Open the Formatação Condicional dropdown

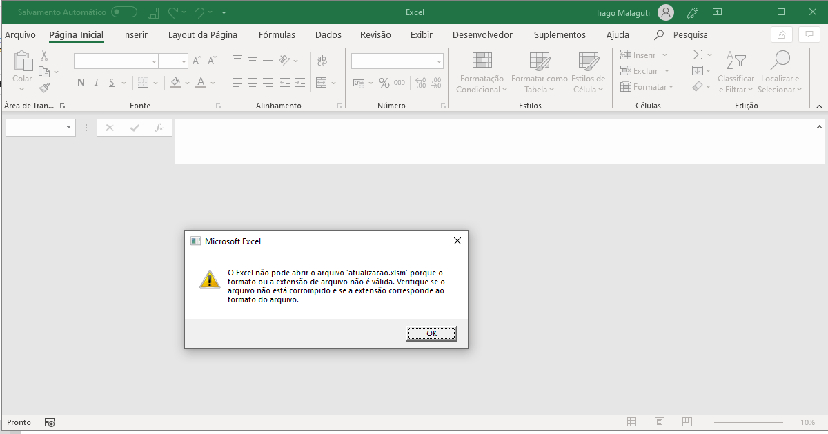point(482,73)
